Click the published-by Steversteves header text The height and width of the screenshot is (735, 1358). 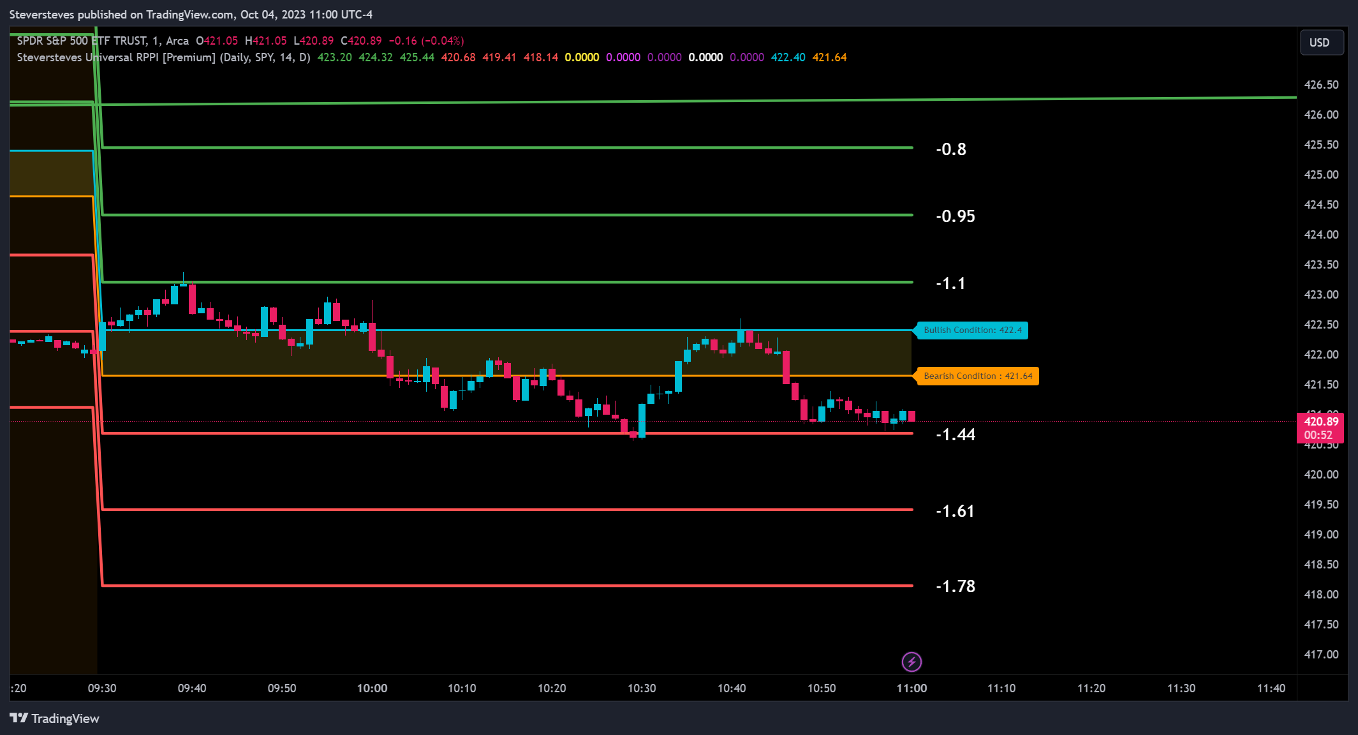point(191,15)
